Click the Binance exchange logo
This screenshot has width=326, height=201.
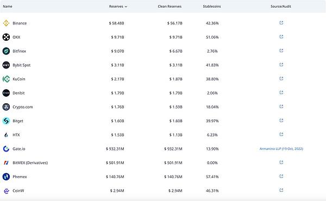[6, 23]
